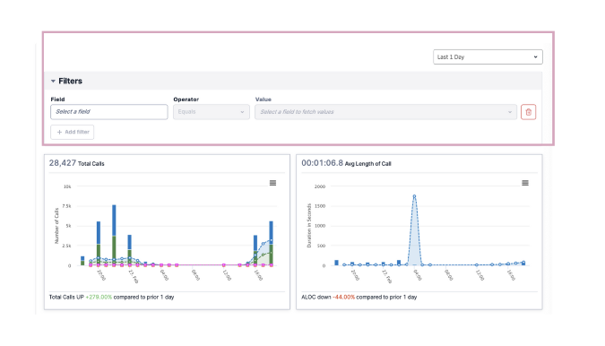This screenshot has width=605, height=346.
Task: Open the Value select dropdown
Action: (x=385, y=112)
